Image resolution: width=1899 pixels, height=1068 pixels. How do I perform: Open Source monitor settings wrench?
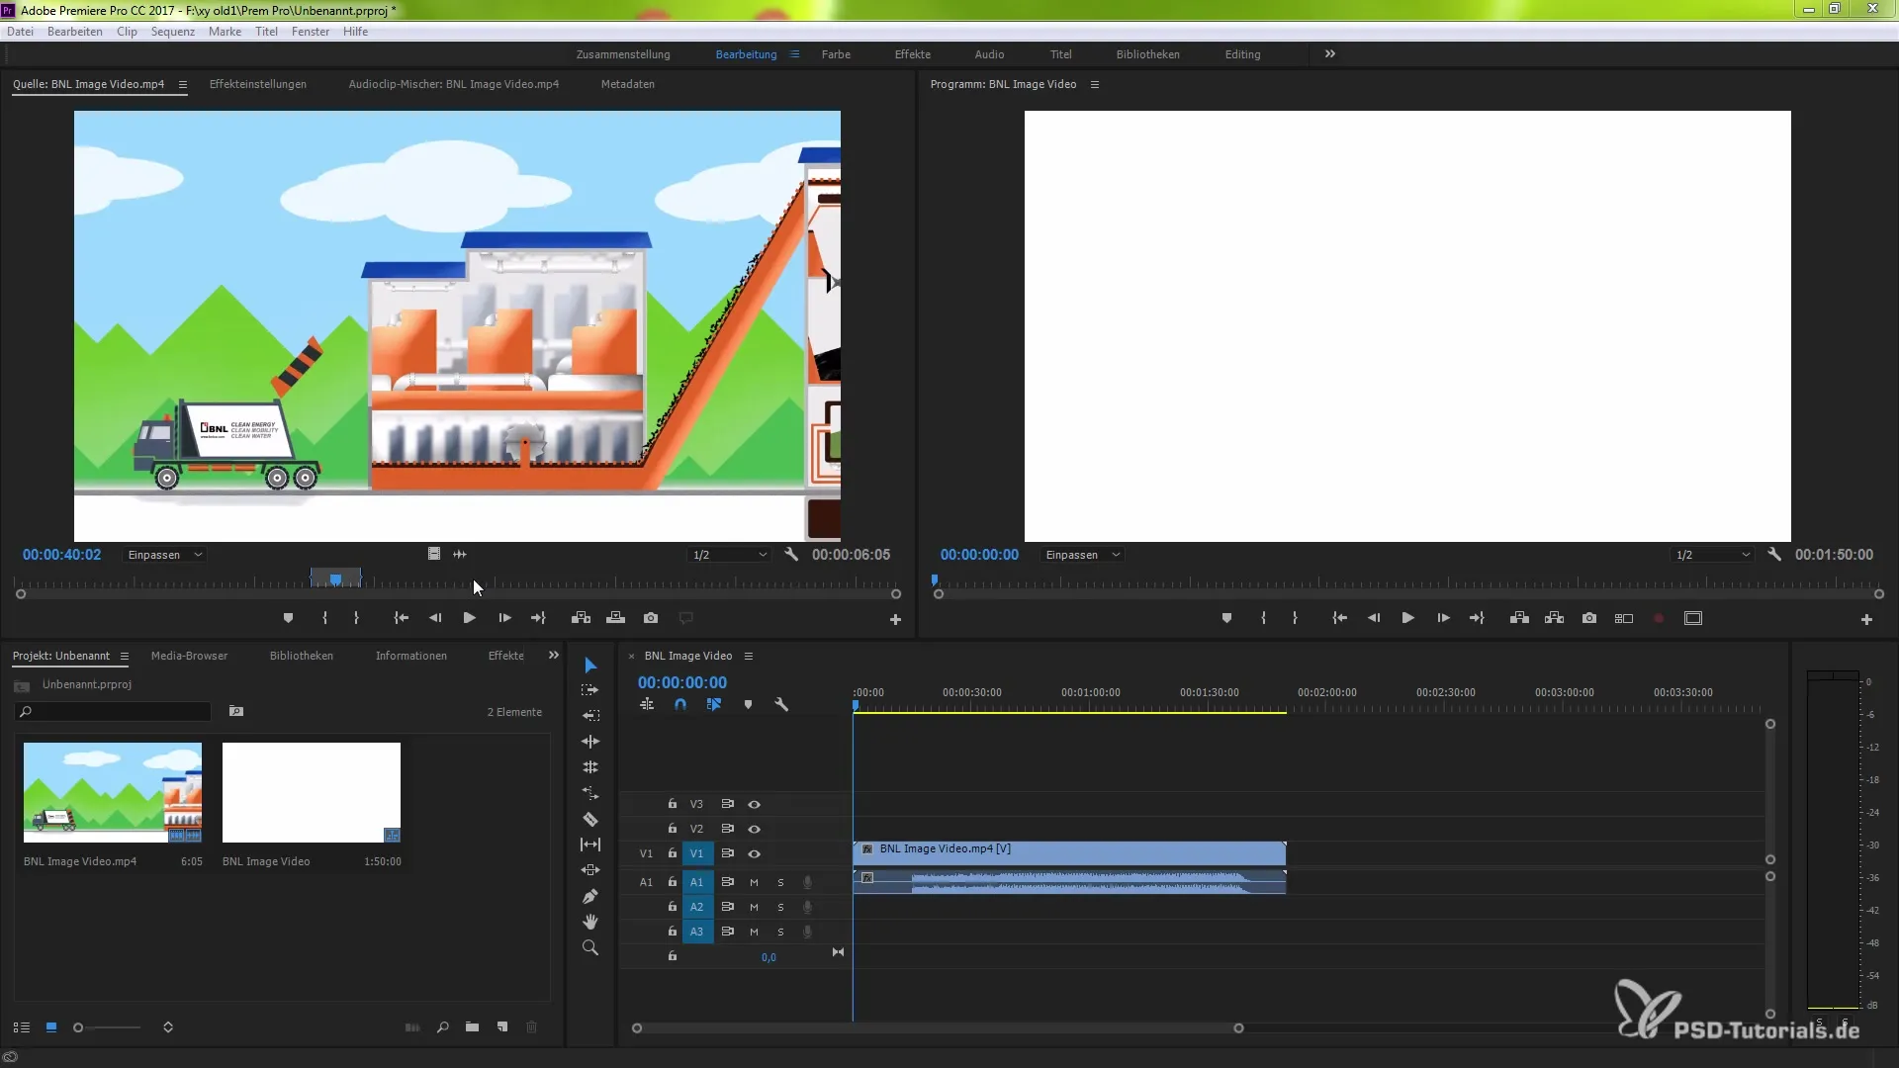pos(791,555)
